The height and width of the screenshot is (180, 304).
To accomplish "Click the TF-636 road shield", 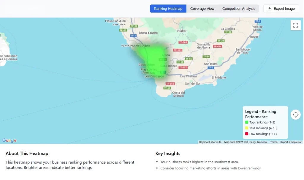I will pos(217,47).
